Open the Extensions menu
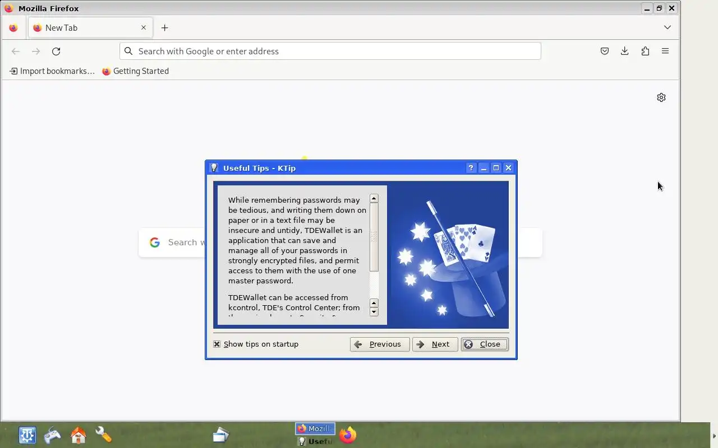 [x=645, y=51]
